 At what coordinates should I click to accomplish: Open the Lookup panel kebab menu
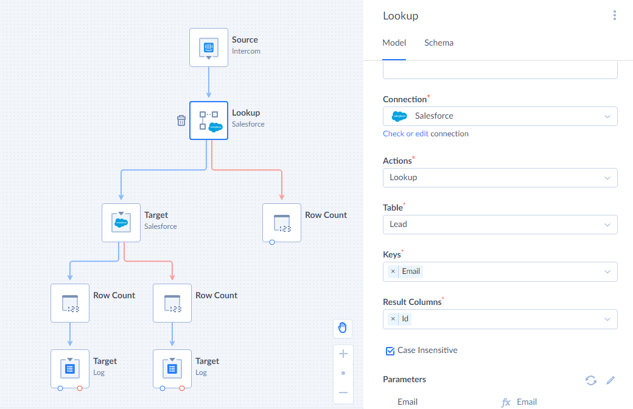pyautogui.click(x=614, y=15)
